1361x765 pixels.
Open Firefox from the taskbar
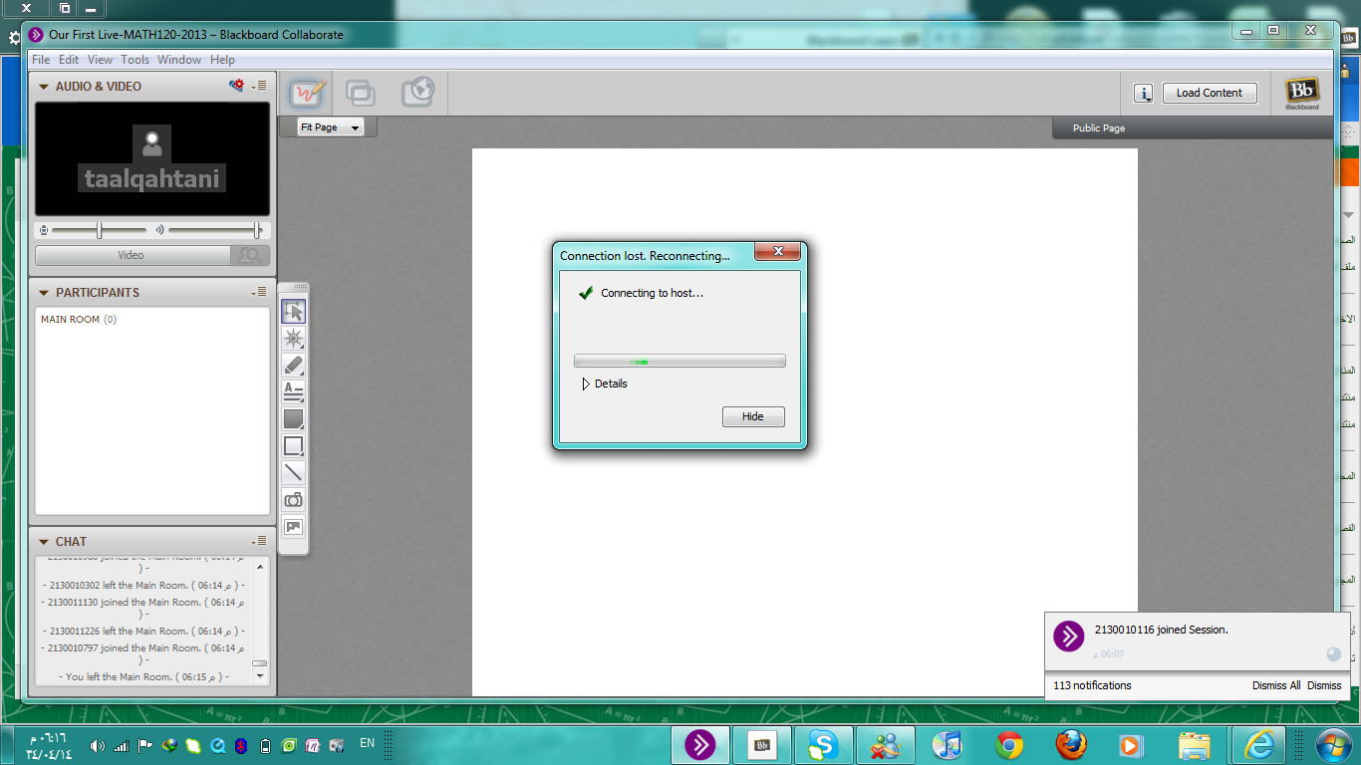pyautogui.click(x=1071, y=744)
